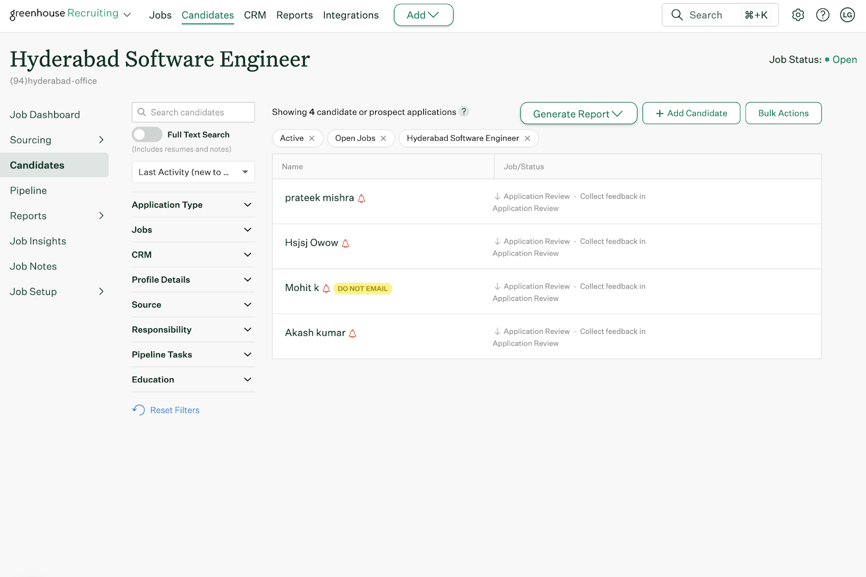This screenshot has height=577, width=866.
Task: Click the alert bell next to prateek mishra
Action: click(362, 199)
